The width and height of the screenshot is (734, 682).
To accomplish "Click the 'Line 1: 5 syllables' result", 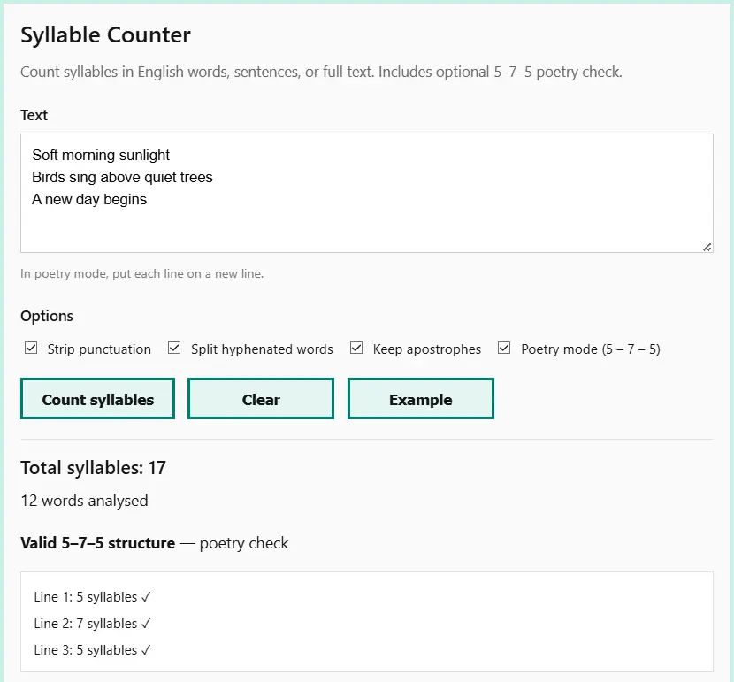I will pyautogui.click(x=92, y=597).
